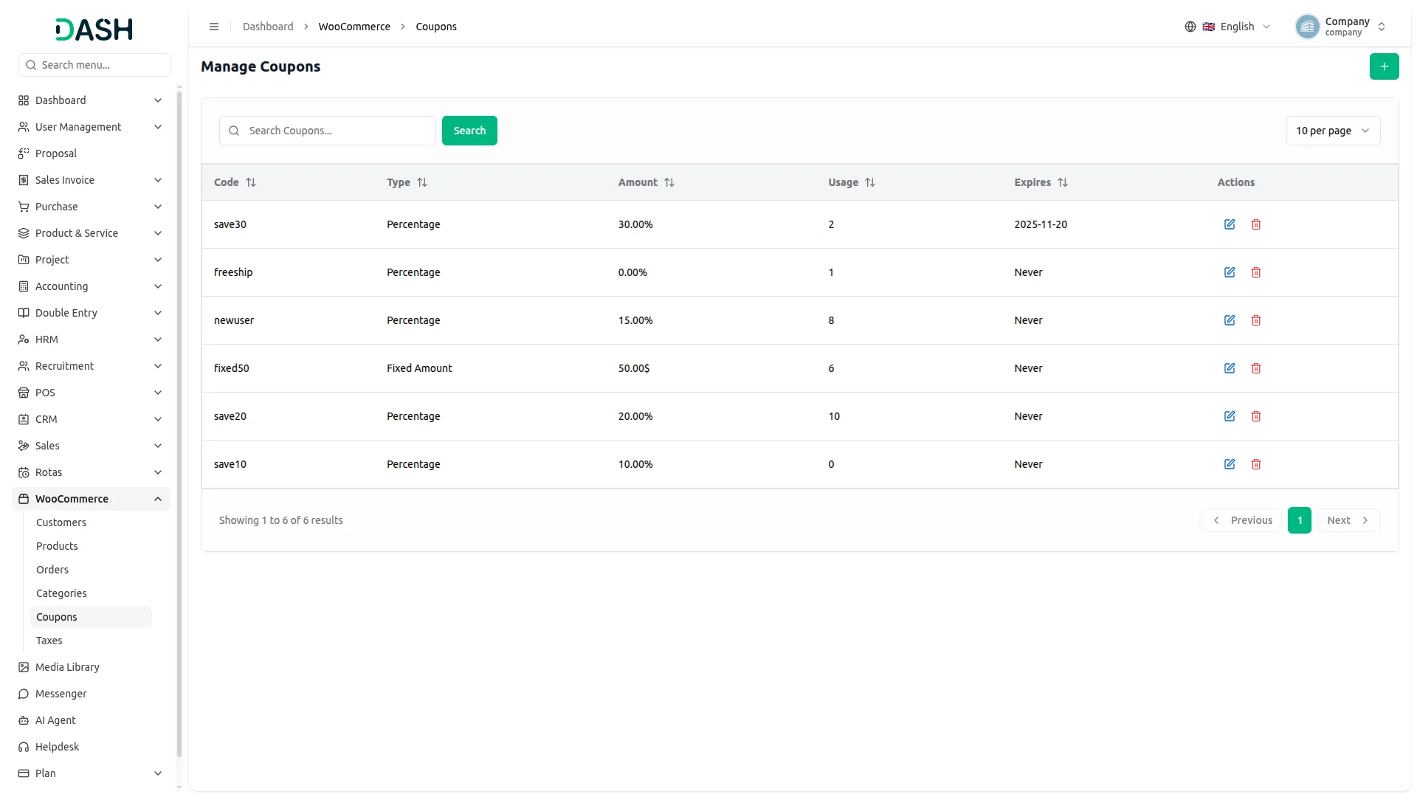Click the DASH logo
Viewport: 1417px width, 797px height.
pyautogui.click(x=94, y=30)
